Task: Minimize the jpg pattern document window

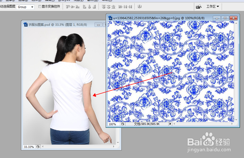Action: (217, 18)
